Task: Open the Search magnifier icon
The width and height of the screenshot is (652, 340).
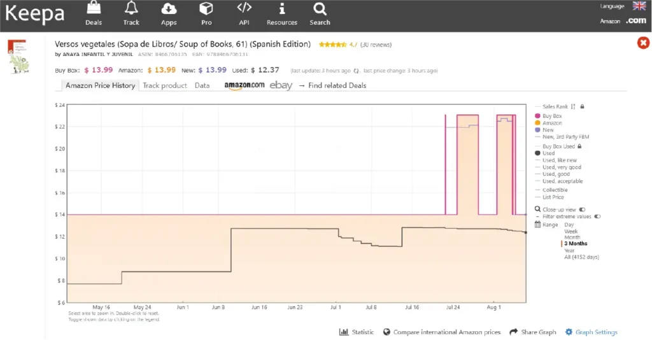Action: click(320, 8)
